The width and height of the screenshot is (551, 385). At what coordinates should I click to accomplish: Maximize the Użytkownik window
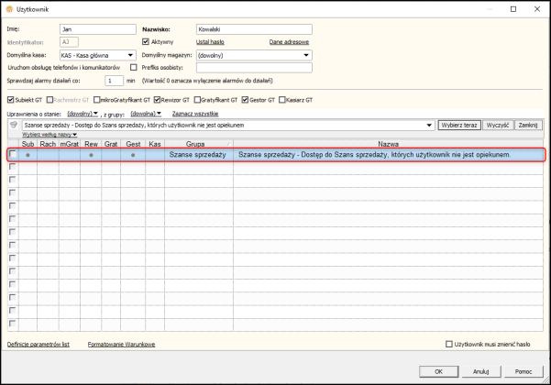point(513,9)
